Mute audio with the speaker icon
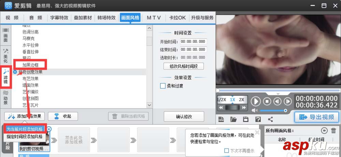Image resolution: width=341 pixels, height=157 pixels. (255, 111)
